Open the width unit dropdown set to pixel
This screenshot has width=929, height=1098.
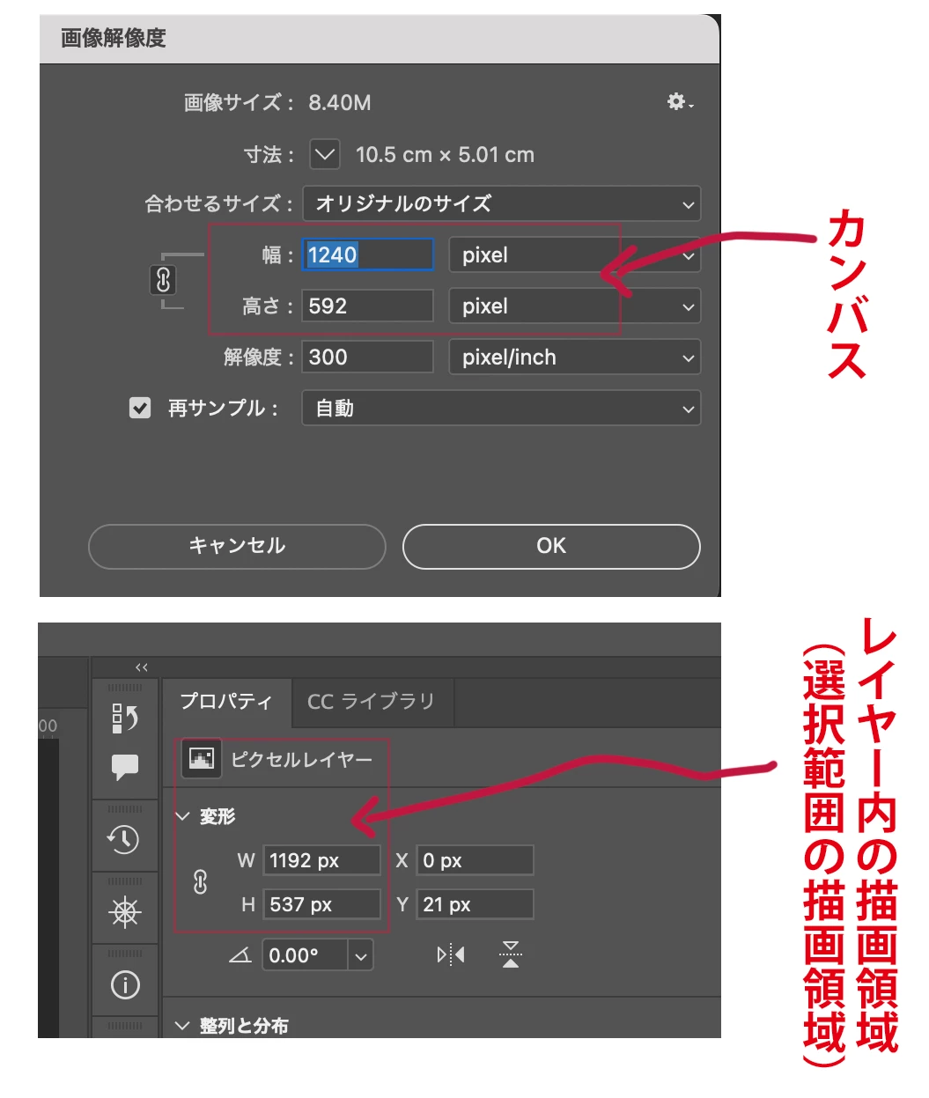point(575,255)
